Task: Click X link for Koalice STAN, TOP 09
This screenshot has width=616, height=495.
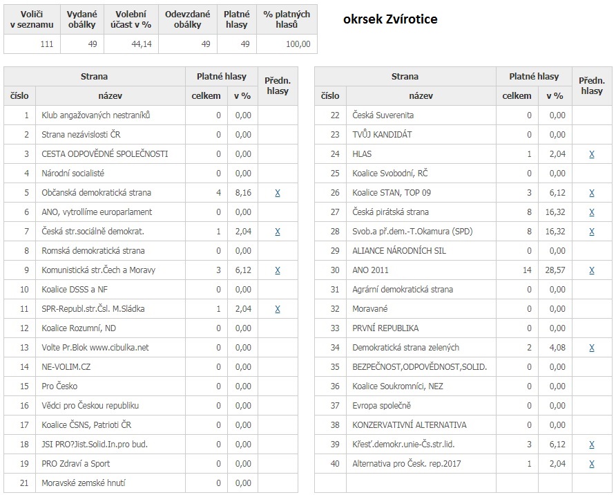Action: tap(592, 193)
